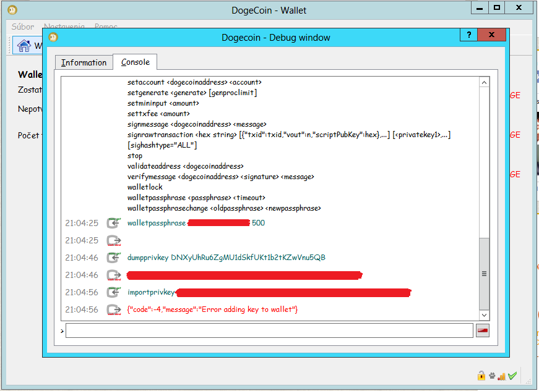The height and width of the screenshot is (391, 539).
Task: Click the 'Error adding key to wallet' message
Action: coord(212,309)
